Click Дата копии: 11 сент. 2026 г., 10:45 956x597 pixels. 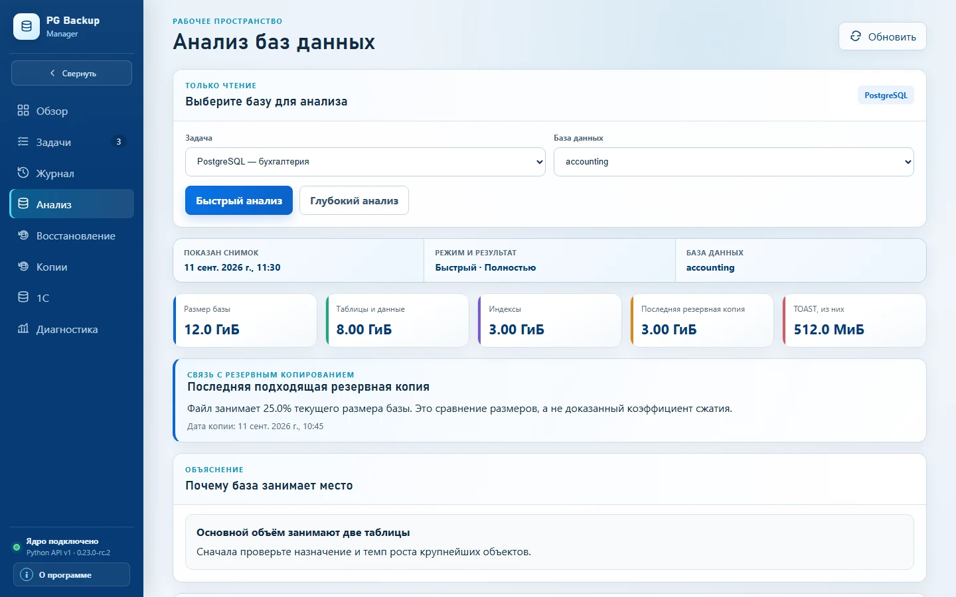tap(255, 426)
